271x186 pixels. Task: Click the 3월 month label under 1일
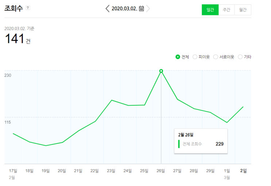pyautogui.click(x=227, y=178)
